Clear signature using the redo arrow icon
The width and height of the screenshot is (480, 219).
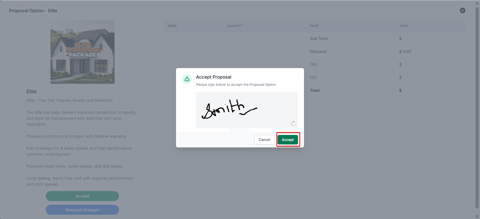[x=293, y=123]
